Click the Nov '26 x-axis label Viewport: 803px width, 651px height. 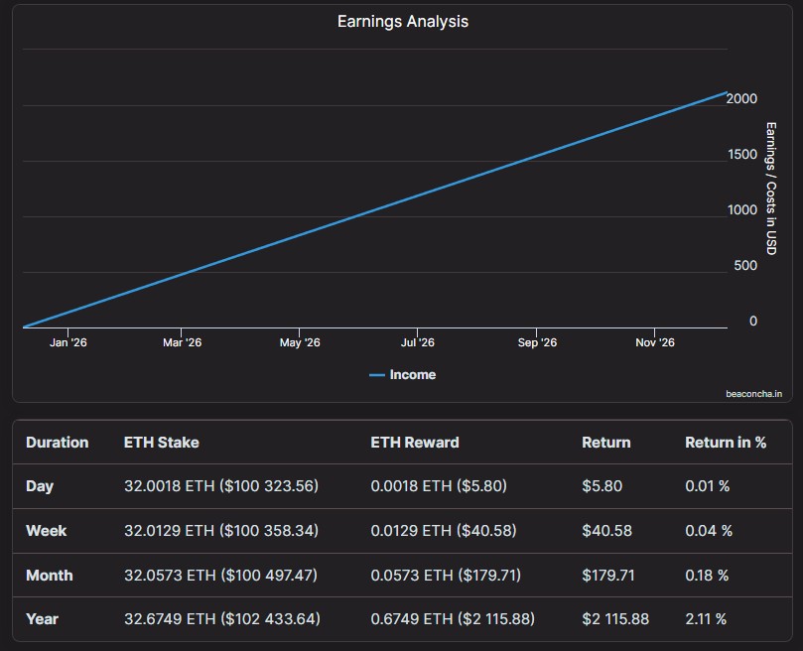654,342
